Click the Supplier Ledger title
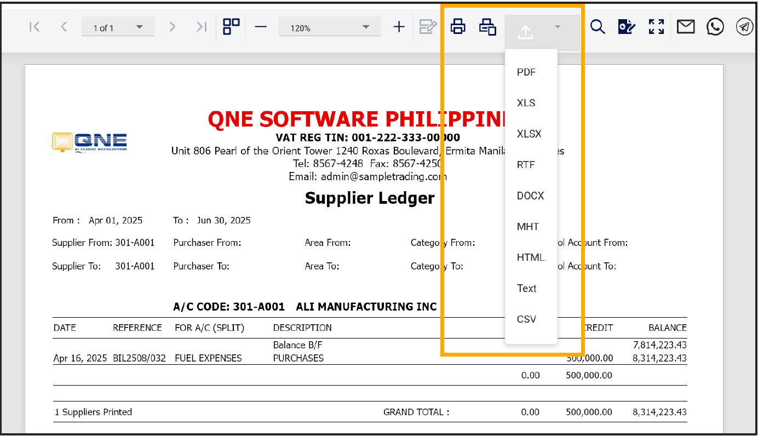This screenshot has width=758, height=436. coord(370,198)
